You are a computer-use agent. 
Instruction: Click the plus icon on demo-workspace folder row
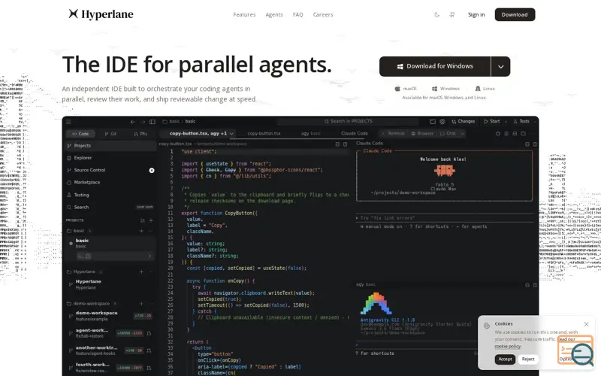click(x=141, y=304)
